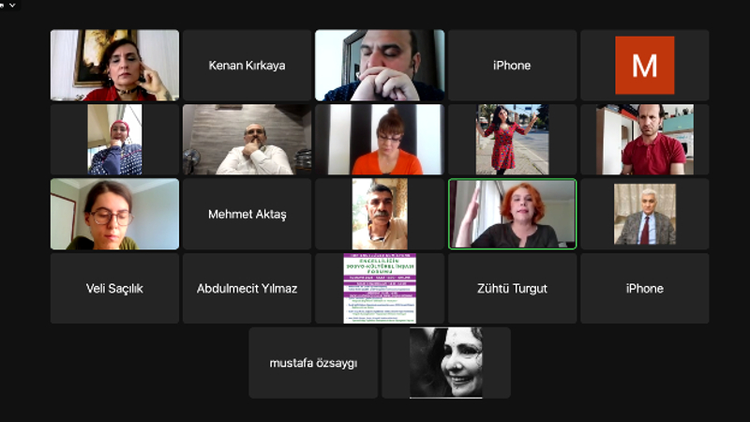The width and height of the screenshot is (750, 422).
Task: Select the orange M avatar tile
Action: 644,65
